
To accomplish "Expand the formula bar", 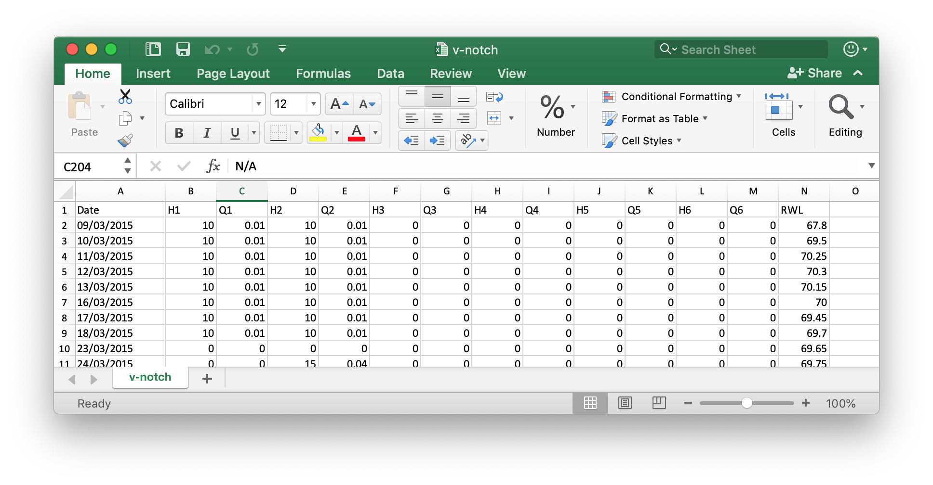I will point(871,166).
